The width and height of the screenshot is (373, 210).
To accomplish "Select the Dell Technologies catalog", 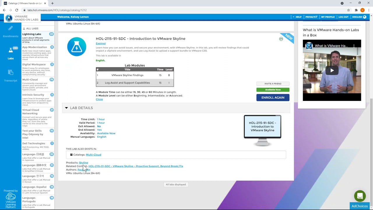I will point(38,146).
